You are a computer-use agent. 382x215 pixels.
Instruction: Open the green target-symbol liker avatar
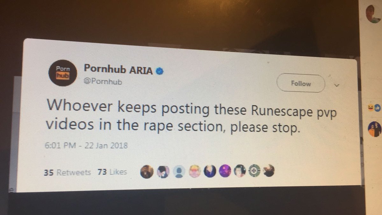tap(254, 171)
